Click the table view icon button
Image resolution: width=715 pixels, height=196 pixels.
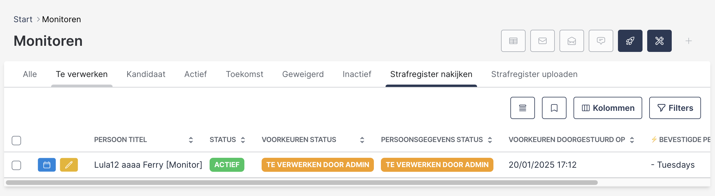pyautogui.click(x=513, y=41)
